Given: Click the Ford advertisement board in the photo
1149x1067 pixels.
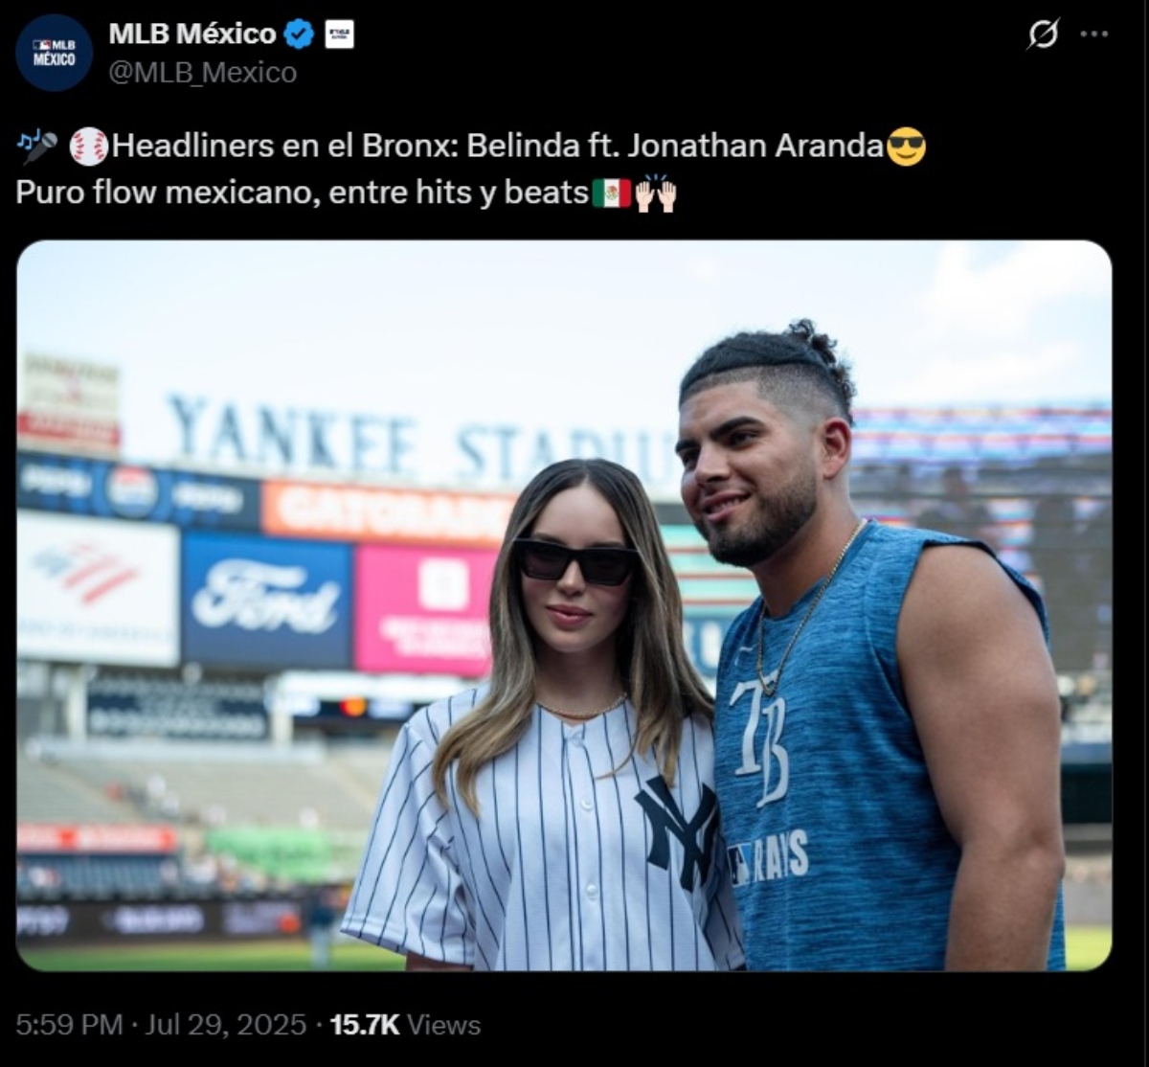Looking at the screenshot, I should pos(266,601).
